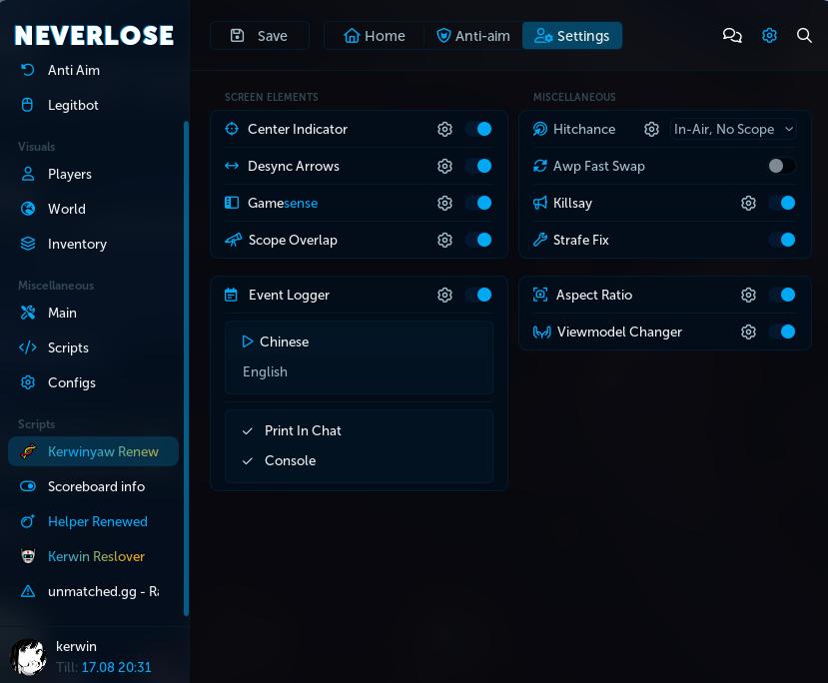Open Viewmodel Changer settings gear
This screenshot has height=683, width=828.
click(748, 332)
